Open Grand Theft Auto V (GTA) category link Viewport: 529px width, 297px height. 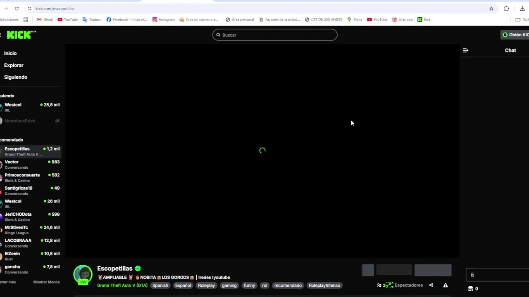tap(122, 285)
